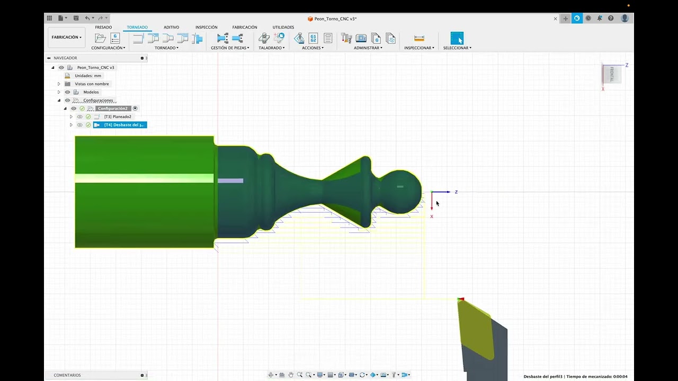Open the Help question mark icon
Viewport: 678px width, 381px height.
coord(611,18)
